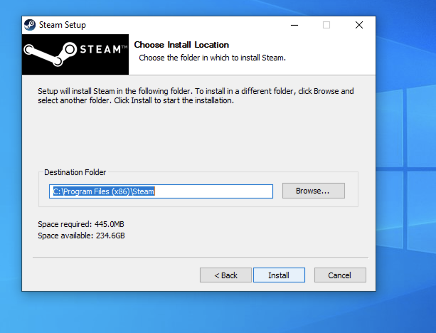Go back with the < Back button
The height and width of the screenshot is (333, 436).
[226, 275]
